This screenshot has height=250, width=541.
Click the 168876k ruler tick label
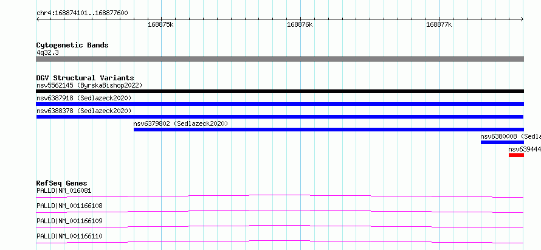[x=300, y=24]
